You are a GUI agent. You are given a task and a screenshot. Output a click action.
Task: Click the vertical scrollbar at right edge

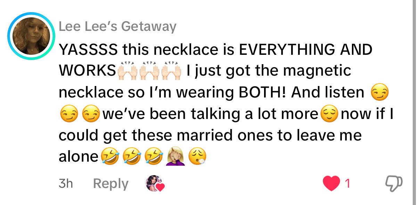point(414,102)
